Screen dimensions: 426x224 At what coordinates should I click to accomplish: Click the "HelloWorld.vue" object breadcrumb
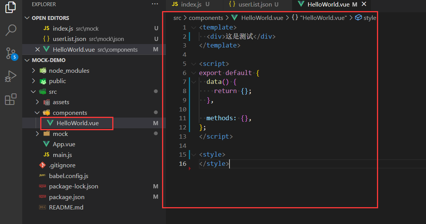323,18
